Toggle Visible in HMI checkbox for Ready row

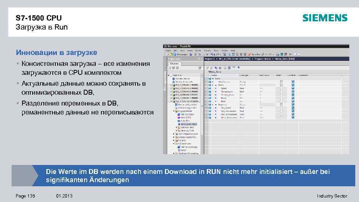293,98
